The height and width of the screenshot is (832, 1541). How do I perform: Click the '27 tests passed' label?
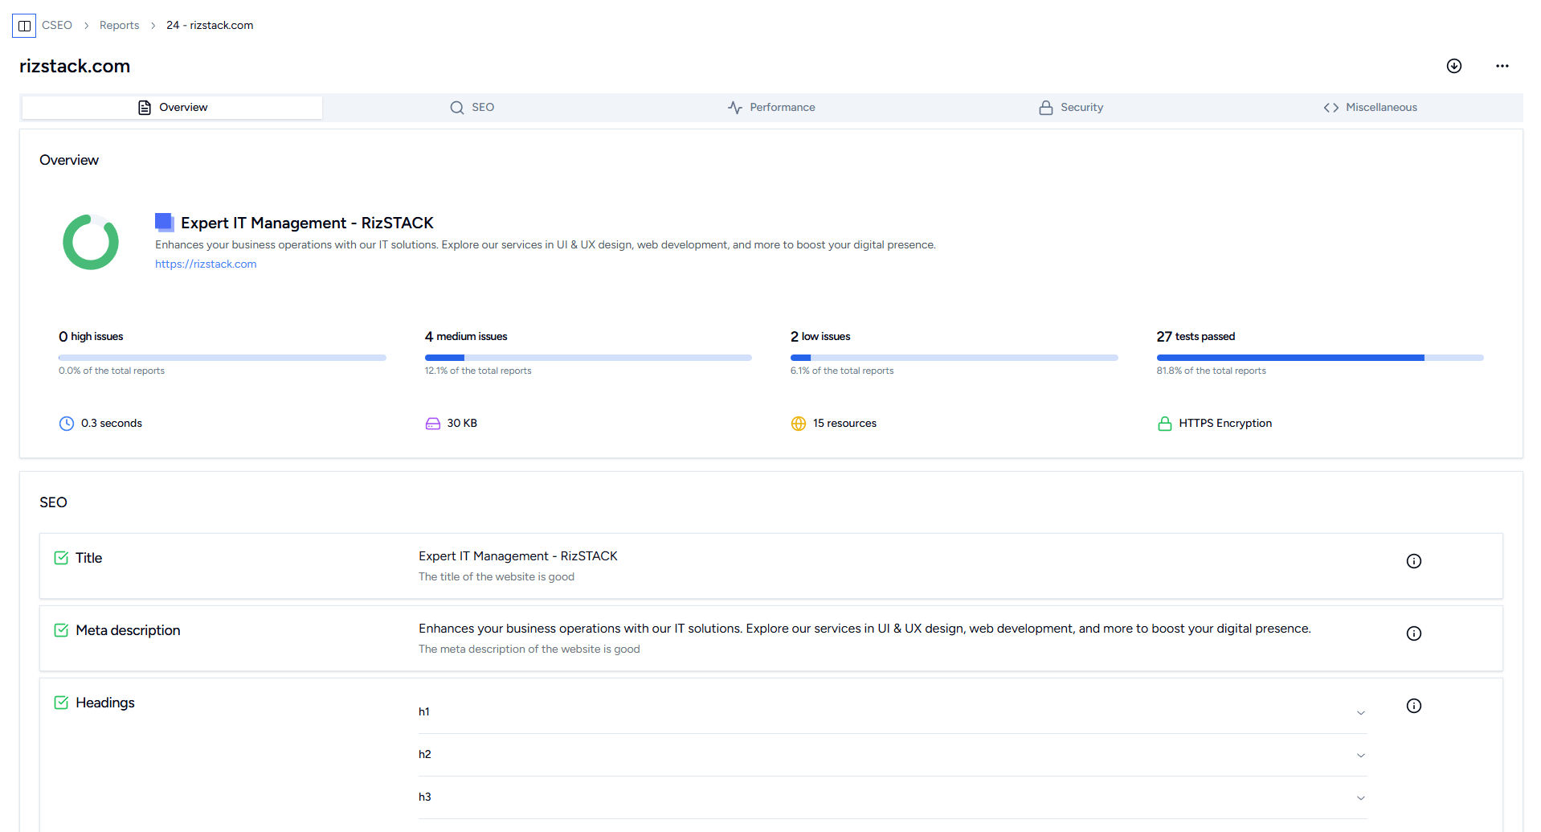1196,337
